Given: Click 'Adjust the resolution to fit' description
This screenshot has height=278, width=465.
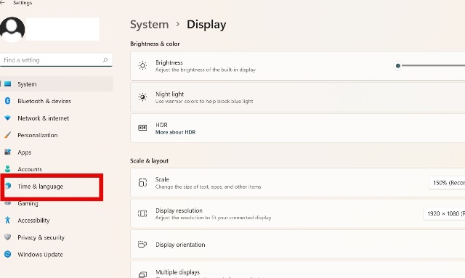Looking at the screenshot, I should pyautogui.click(x=213, y=218).
